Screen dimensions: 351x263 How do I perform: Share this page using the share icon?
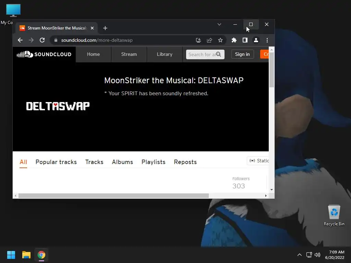209,40
